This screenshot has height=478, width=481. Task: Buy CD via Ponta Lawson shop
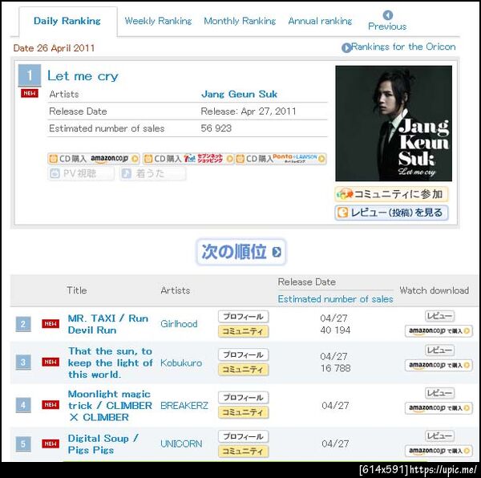click(x=281, y=159)
